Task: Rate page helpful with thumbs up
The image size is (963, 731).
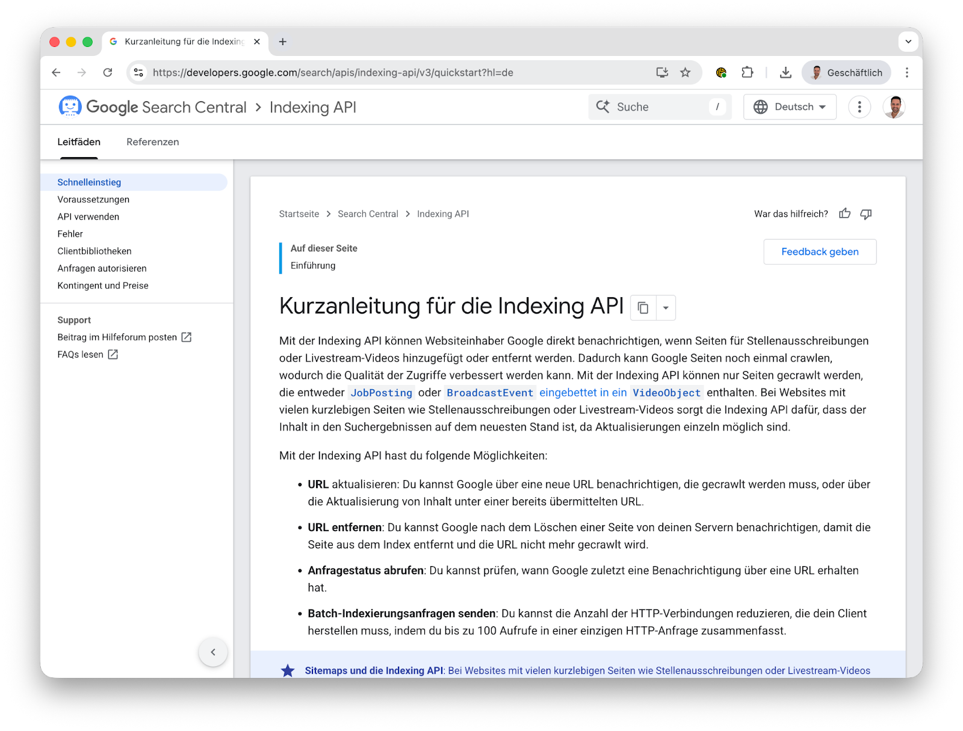Action: [x=845, y=214]
